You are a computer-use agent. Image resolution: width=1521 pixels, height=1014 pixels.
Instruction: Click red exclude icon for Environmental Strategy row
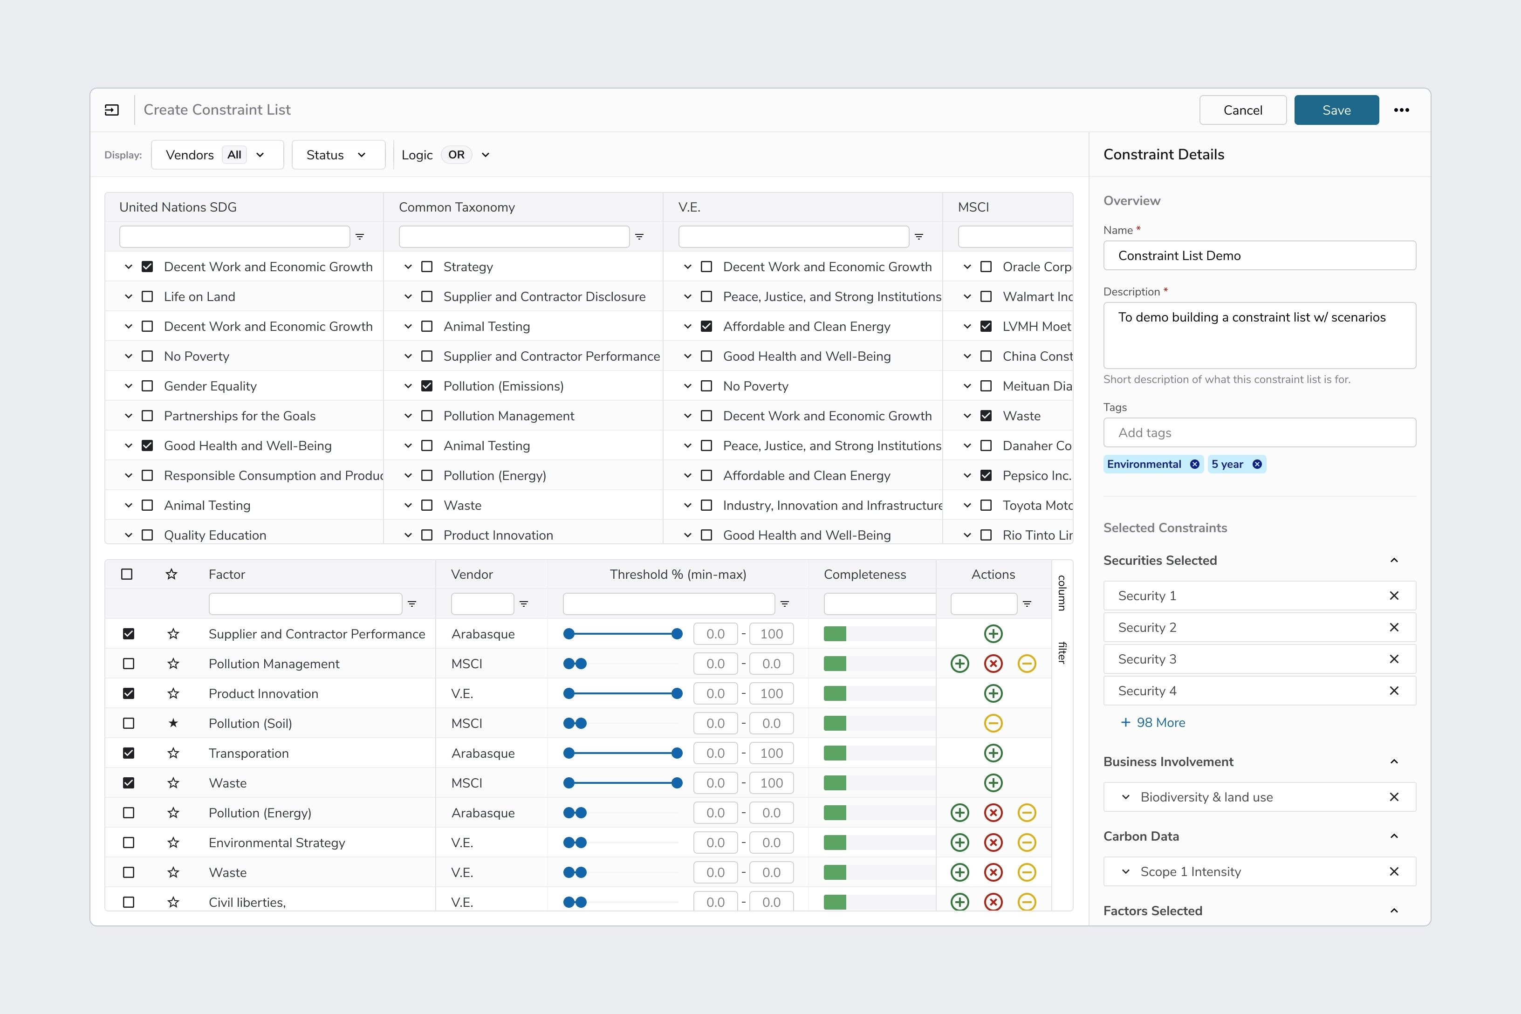click(x=993, y=843)
